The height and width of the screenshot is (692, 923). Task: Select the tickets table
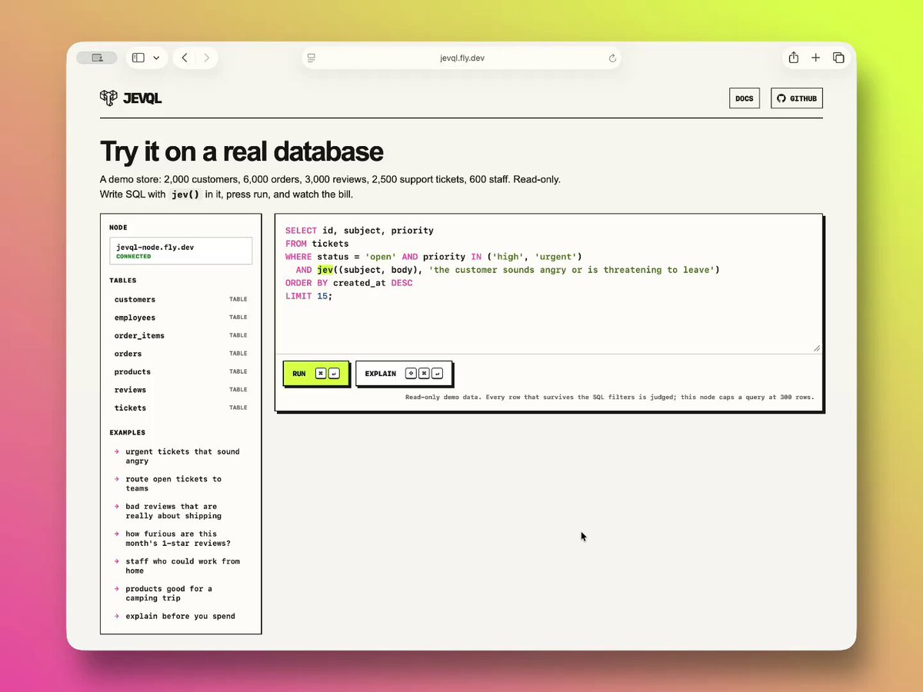coord(181,408)
